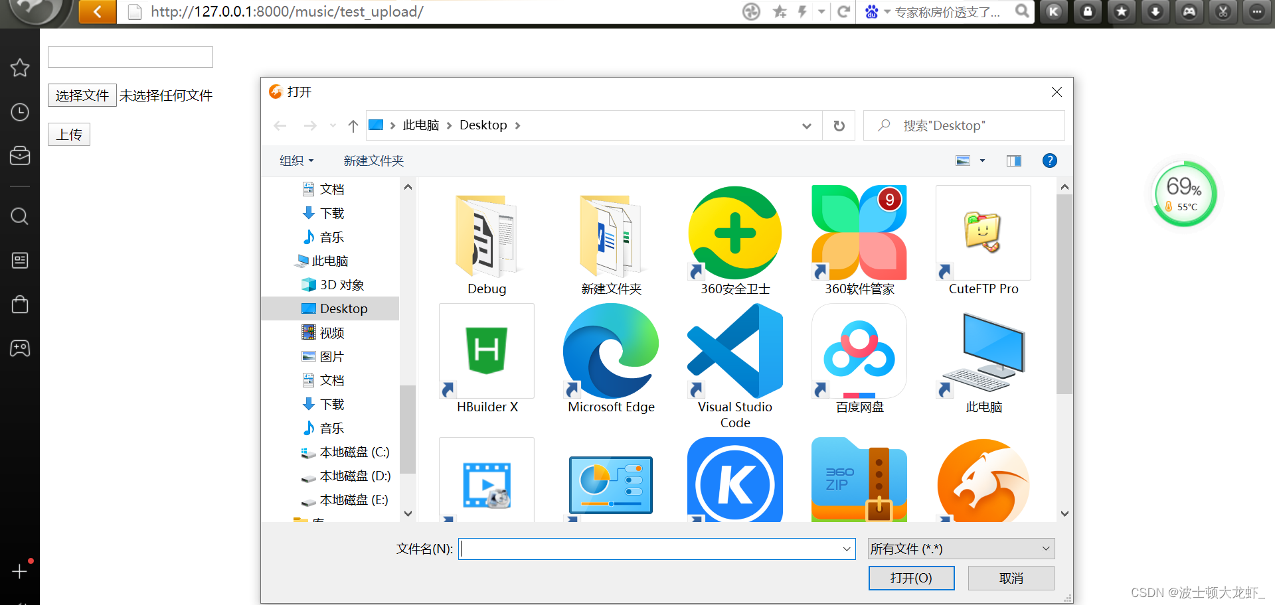Go up one folder level
The image size is (1275, 605).
pos(353,125)
